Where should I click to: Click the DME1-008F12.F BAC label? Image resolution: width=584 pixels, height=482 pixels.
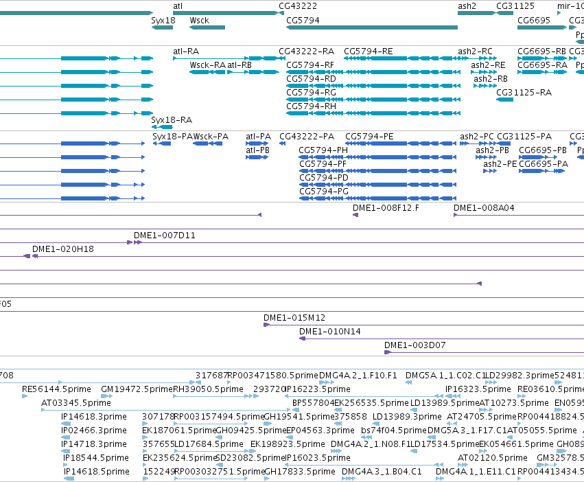pos(386,207)
